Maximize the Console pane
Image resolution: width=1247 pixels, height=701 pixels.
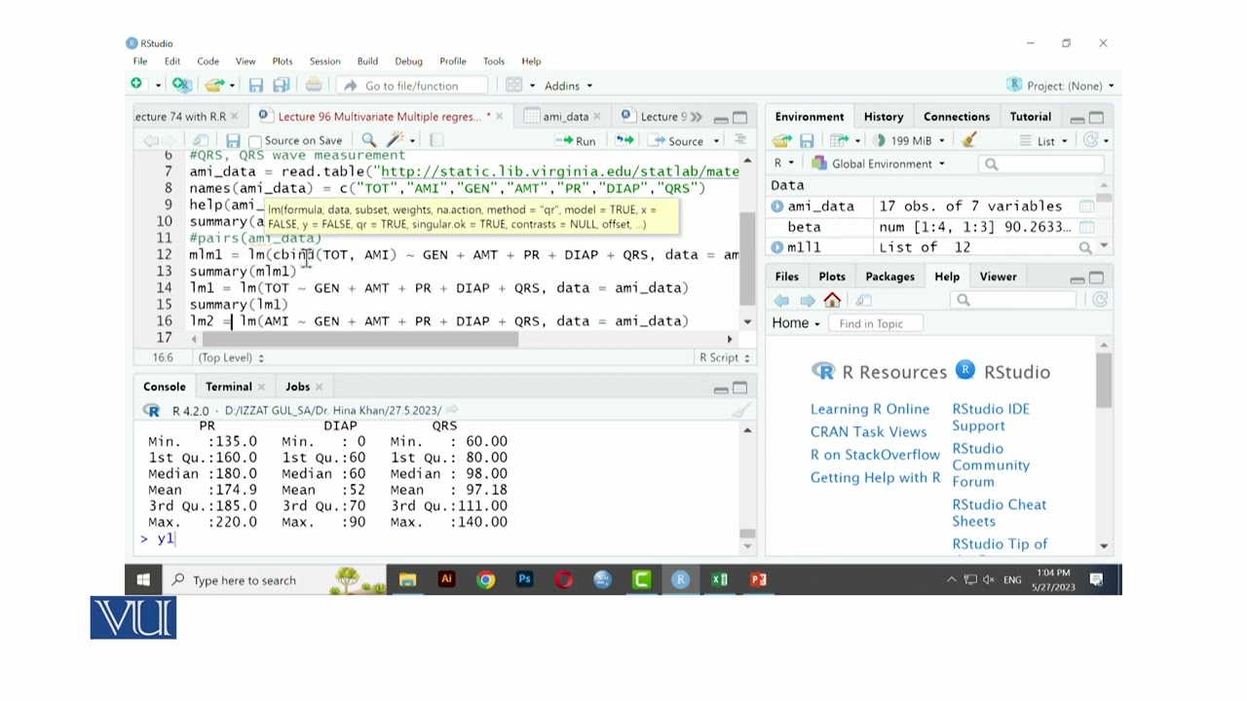[x=740, y=387]
